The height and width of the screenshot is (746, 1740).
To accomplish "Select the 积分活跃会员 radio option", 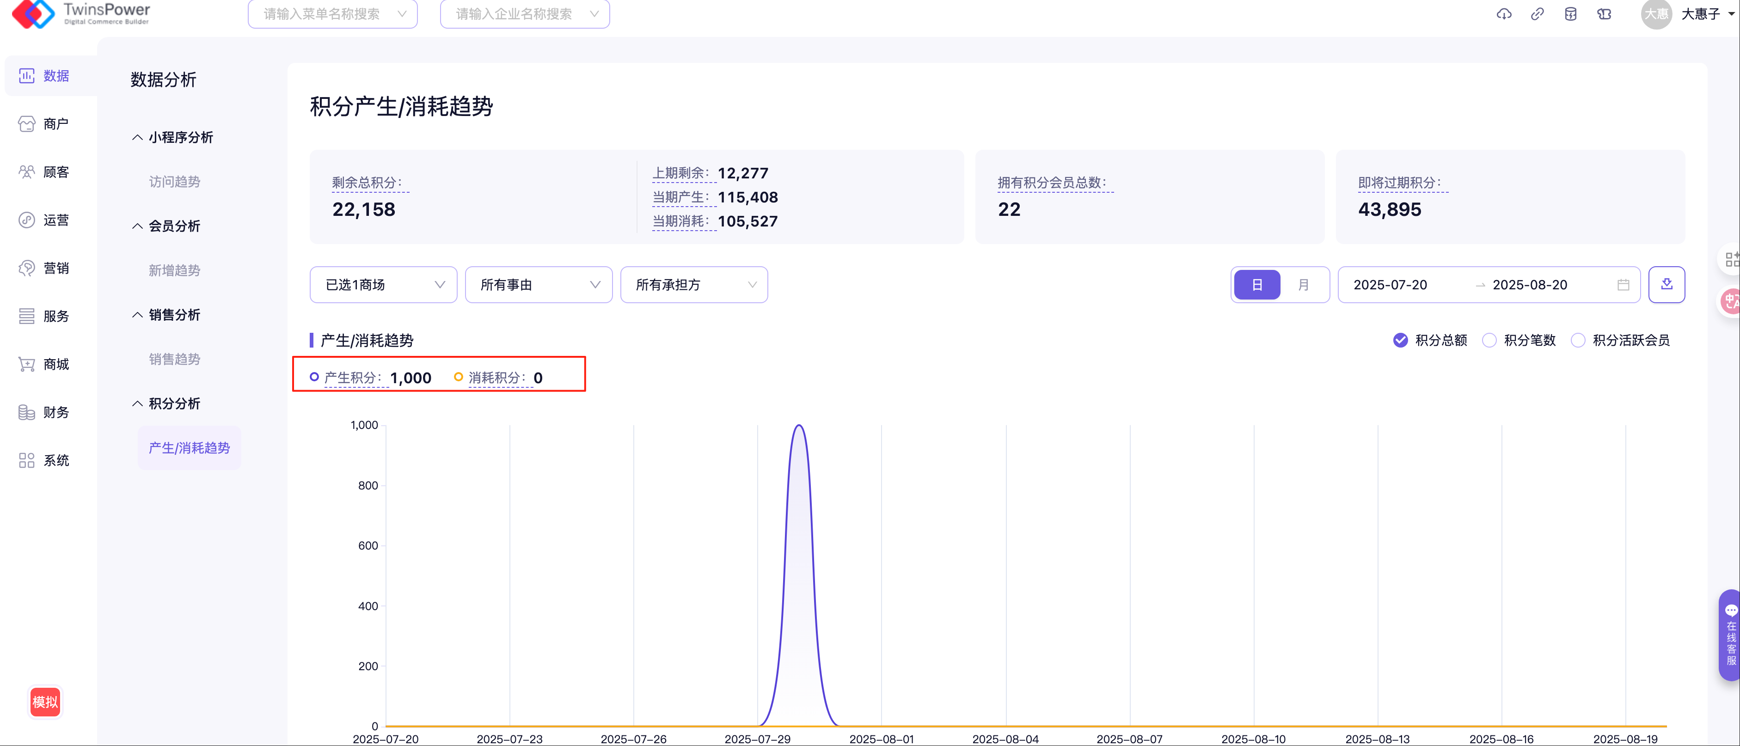I will [1578, 340].
